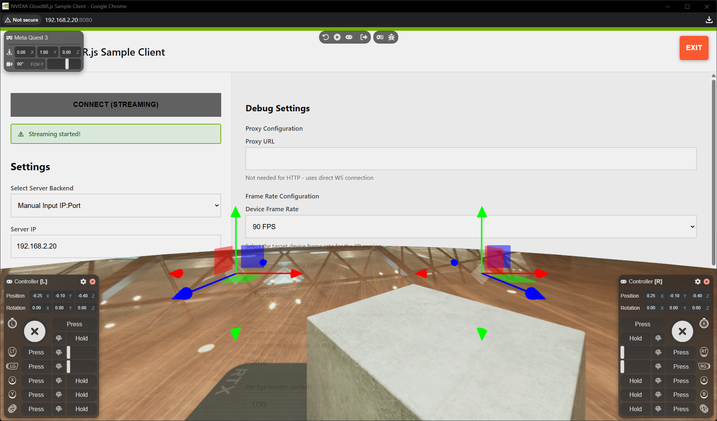This screenshot has height=421, width=717.
Task: Click the Proxy URL input field
Action: 471,159
